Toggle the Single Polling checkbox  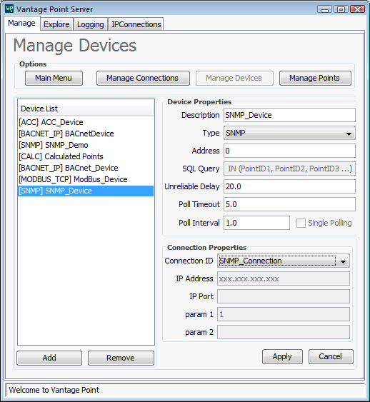pos(301,223)
